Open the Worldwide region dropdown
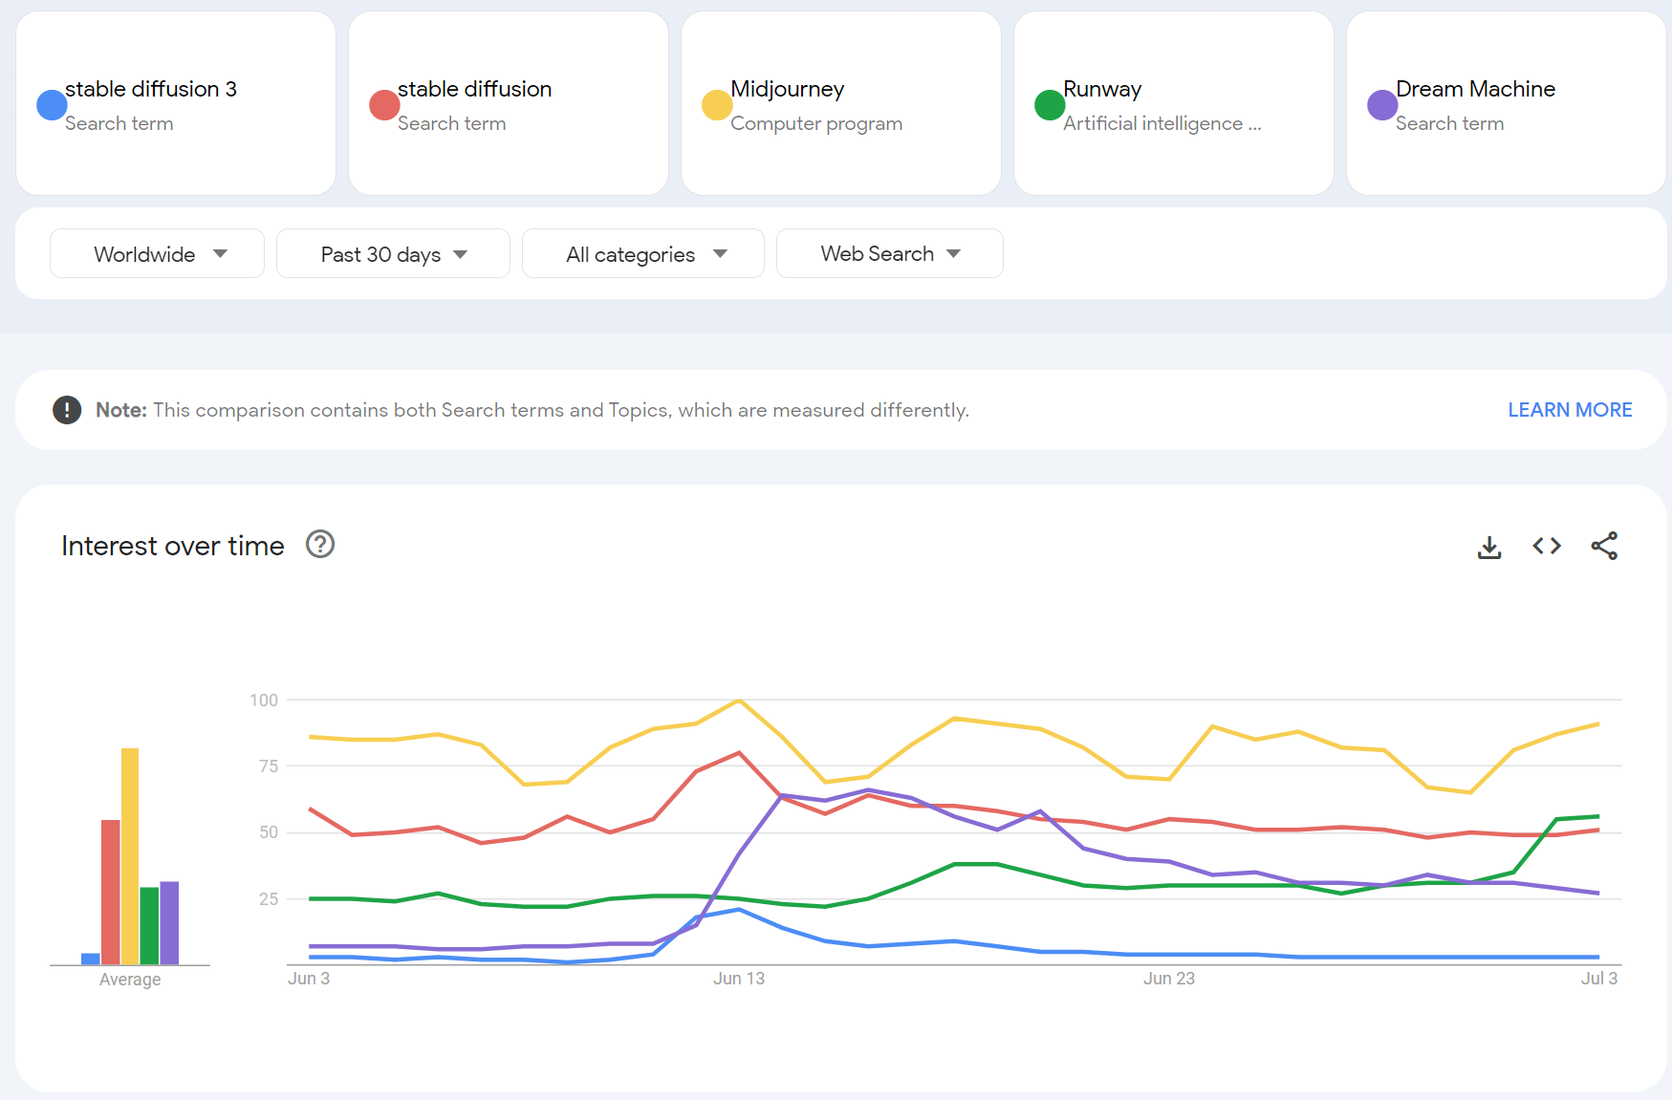 coord(158,254)
